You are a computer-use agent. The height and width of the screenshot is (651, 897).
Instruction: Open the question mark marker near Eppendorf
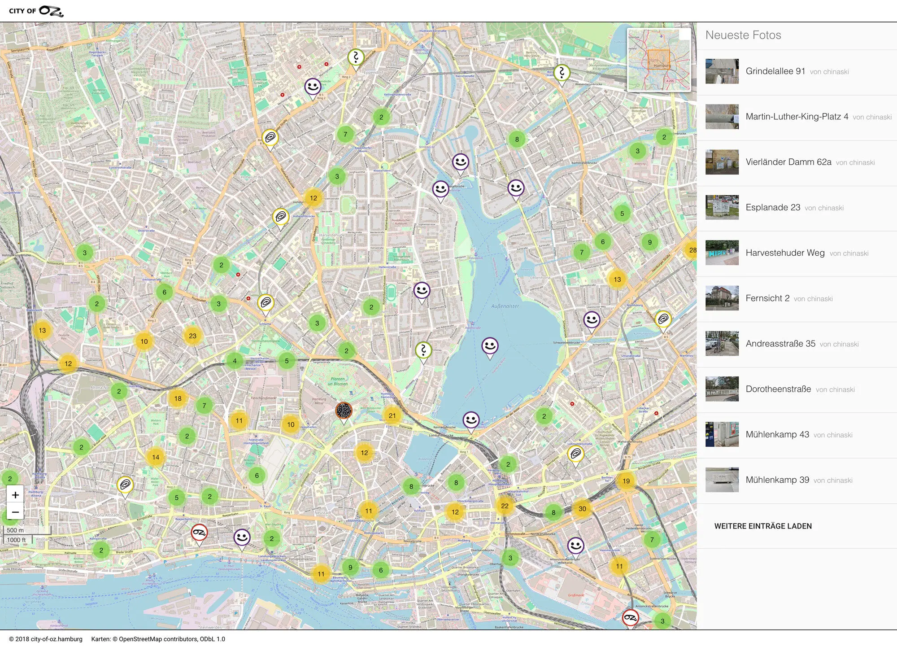[356, 57]
